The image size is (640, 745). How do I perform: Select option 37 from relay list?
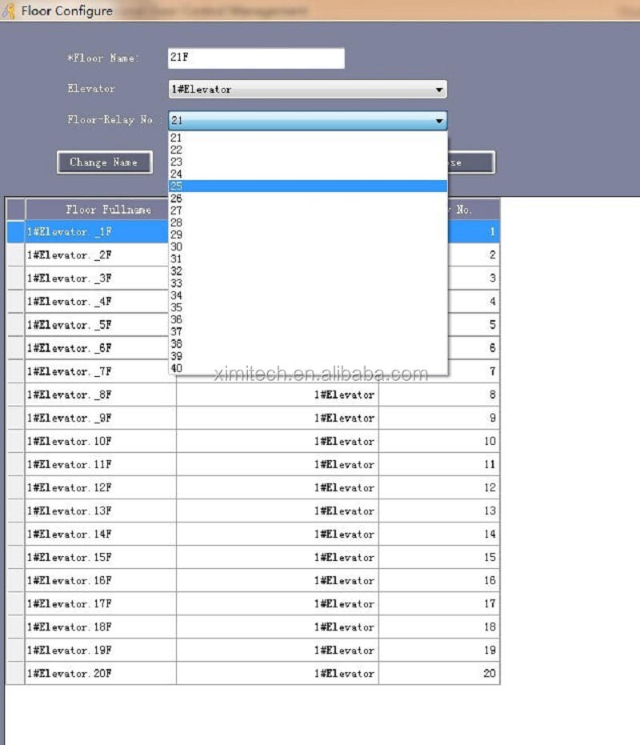pos(308,332)
